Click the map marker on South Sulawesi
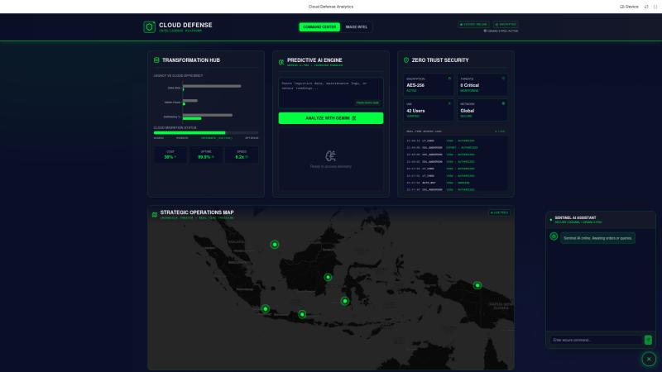The image size is (662, 372). [x=345, y=301]
